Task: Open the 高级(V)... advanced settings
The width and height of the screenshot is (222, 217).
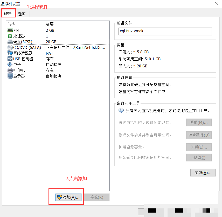Action: (x=203, y=173)
